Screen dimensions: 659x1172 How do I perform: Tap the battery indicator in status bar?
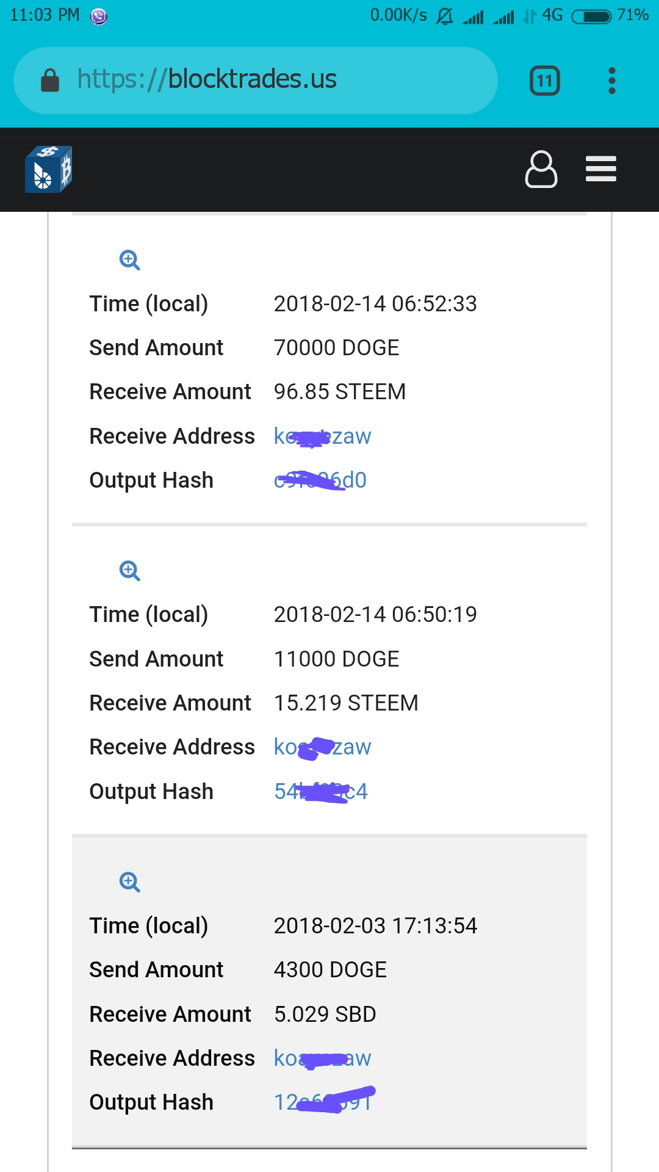591,16
